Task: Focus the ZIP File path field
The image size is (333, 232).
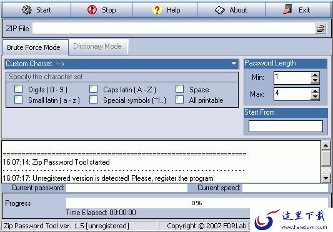Action: pos(174,28)
